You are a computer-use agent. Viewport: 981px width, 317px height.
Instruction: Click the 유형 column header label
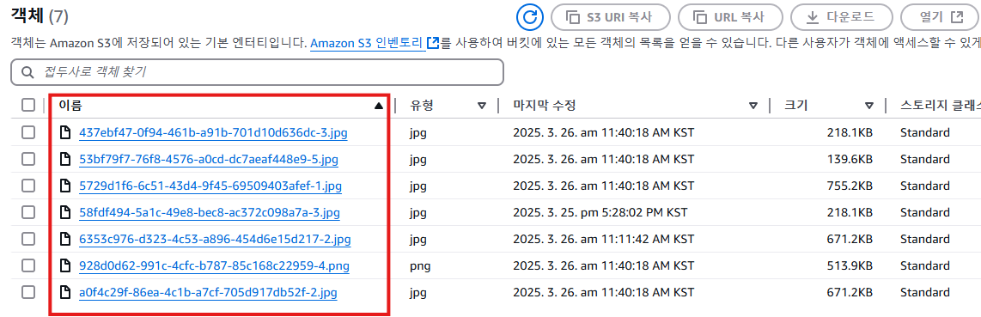point(422,106)
